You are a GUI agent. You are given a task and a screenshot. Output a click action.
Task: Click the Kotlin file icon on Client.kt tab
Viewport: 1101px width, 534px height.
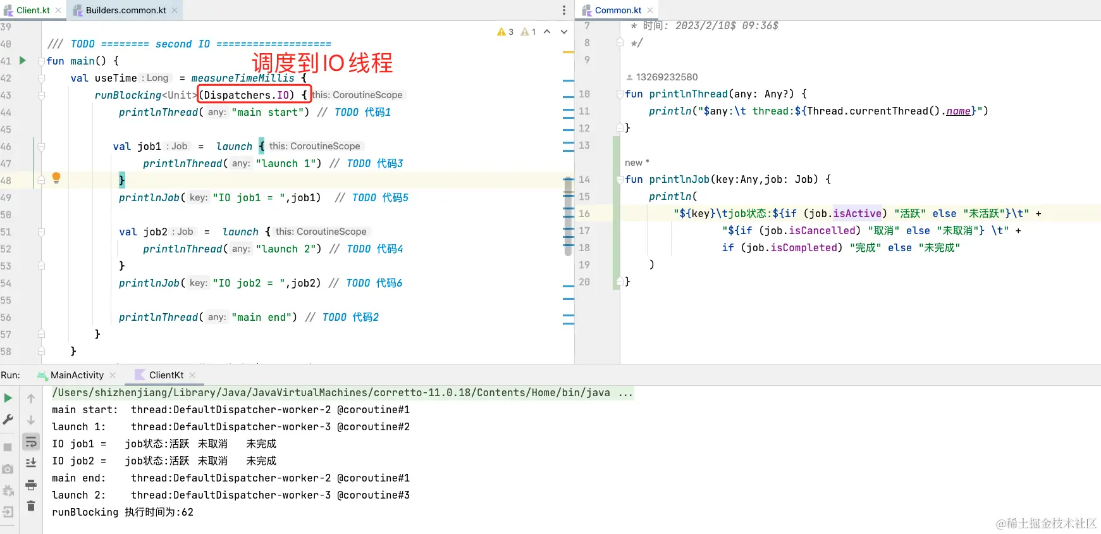pos(8,10)
